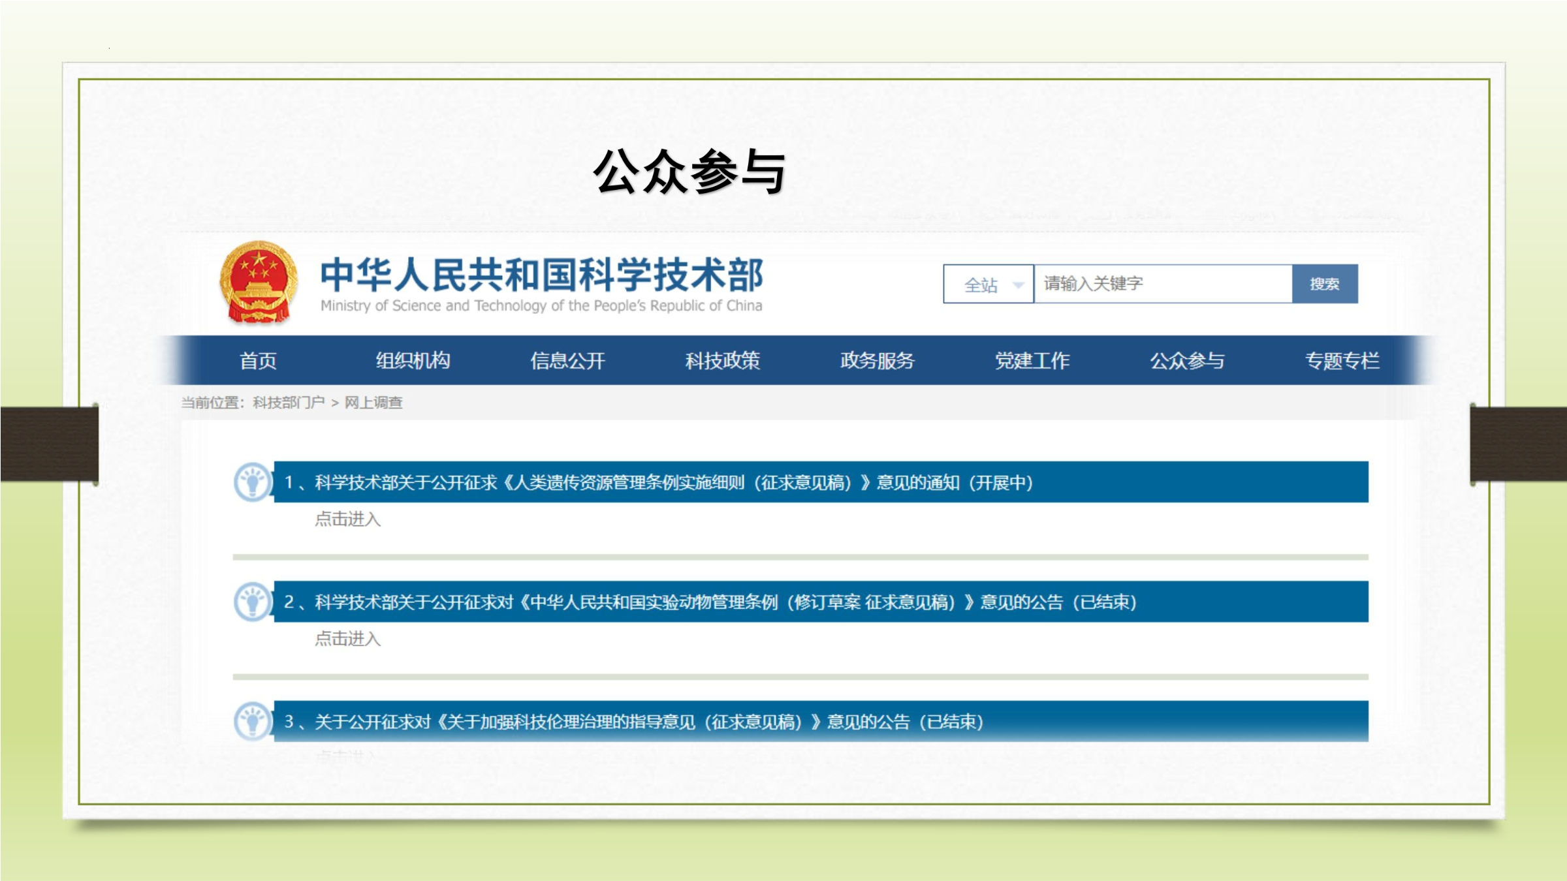Click lightbulb icon beside survey item 3
The height and width of the screenshot is (881, 1567).
(x=253, y=721)
